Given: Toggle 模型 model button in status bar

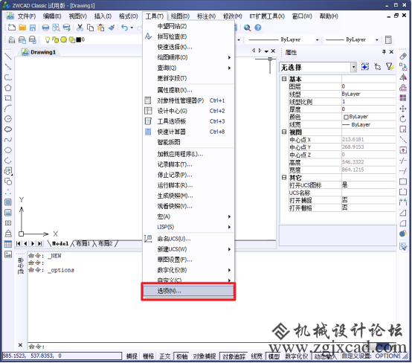Looking at the screenshot, I should tap(274, 356).
